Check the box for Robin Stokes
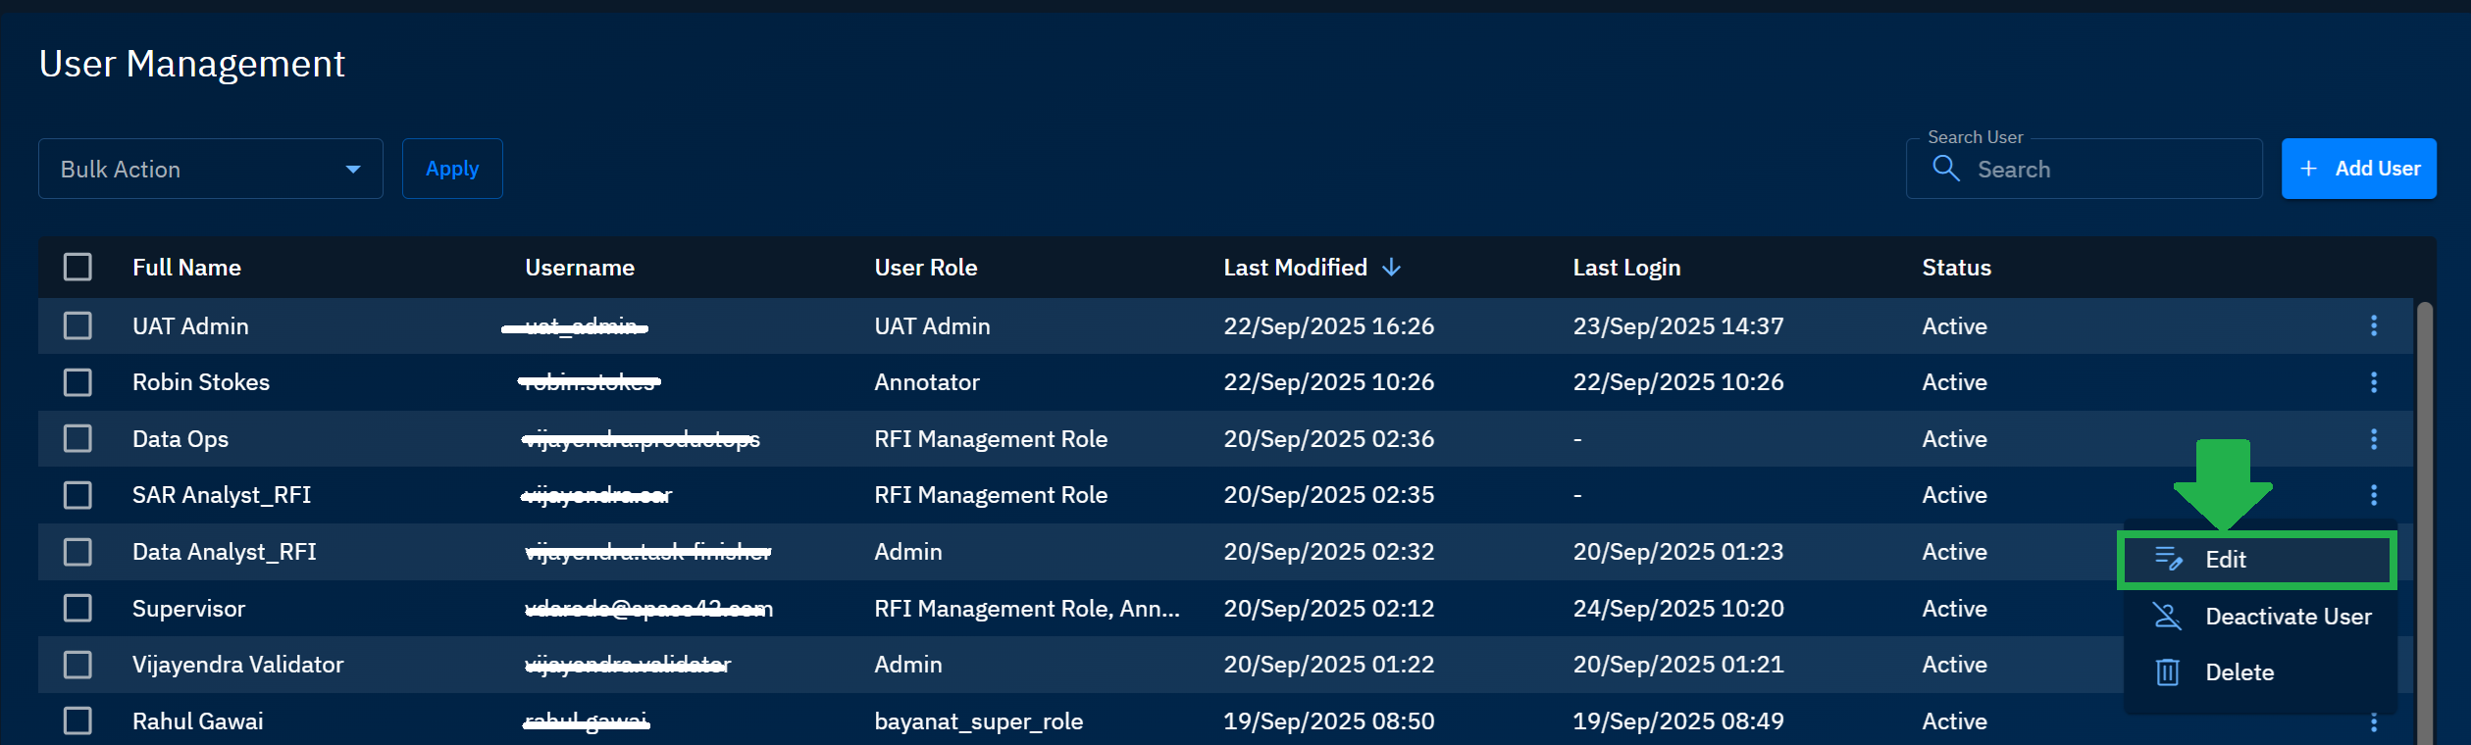This screenshot has width=2471, height=745. (x=77, y=382)
